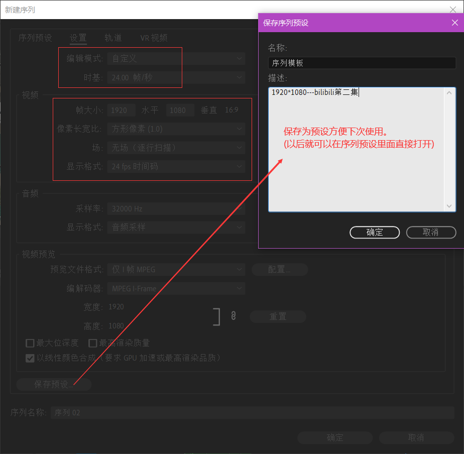Open the 时基 frame rate dropdown

pyautogui.click(x=176, y=77)
